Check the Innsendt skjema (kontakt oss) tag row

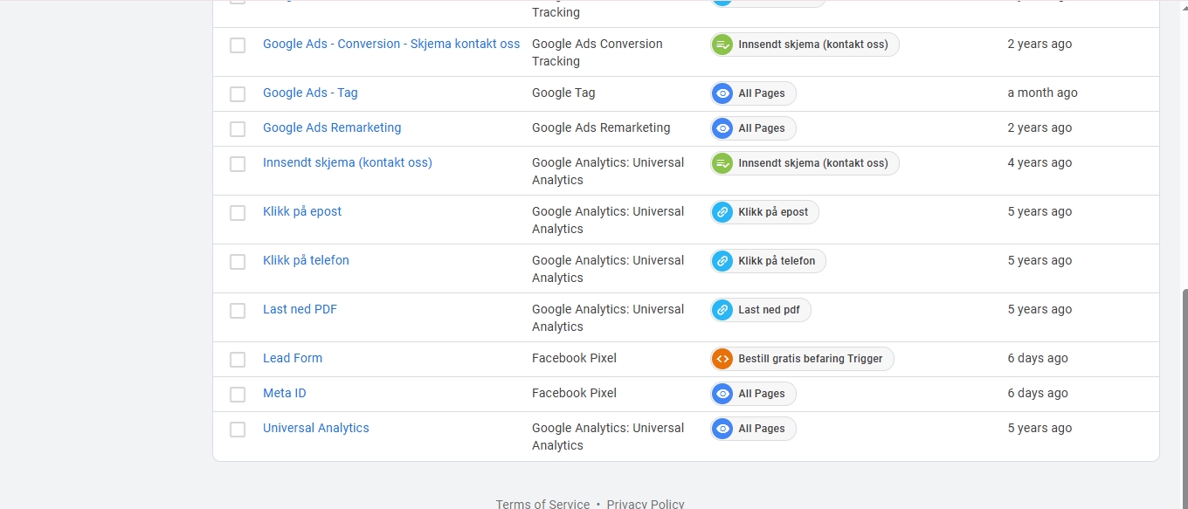pyautogui.click(x=238, y=164)
